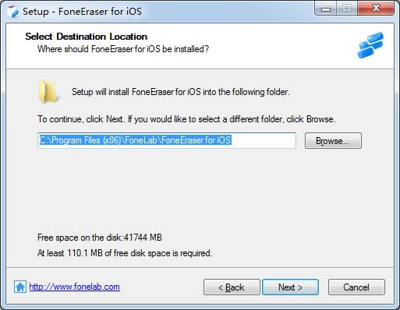Click the yellow folder icon
Screen dimensions: 400x310
[x=48, y=92]
